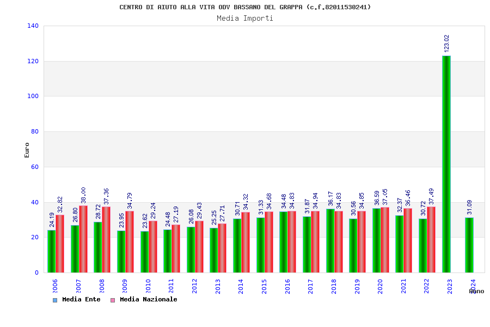Click the Media Ente legend label
This screenshot has height=327, width=490.
(81, 299)
